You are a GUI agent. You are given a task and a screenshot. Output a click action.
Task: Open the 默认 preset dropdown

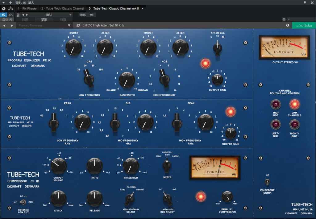point(51,15)
